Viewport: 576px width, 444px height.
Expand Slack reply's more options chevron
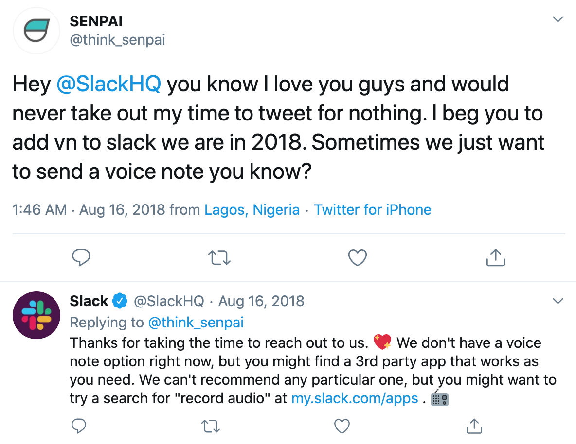click(558, 301)
